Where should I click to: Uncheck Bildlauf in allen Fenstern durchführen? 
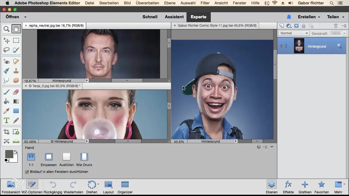27,172
